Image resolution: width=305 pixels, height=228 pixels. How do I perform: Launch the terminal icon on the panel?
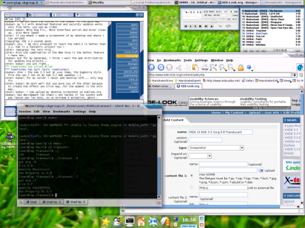130,221
